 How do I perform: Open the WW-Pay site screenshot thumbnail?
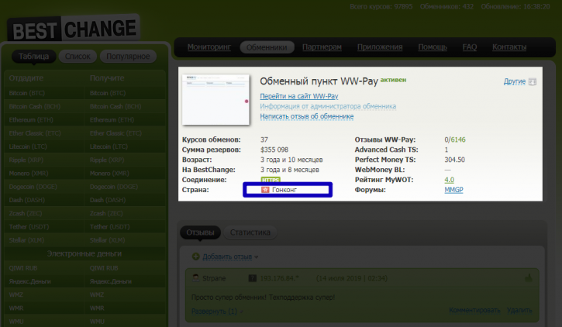click(215, 99)
